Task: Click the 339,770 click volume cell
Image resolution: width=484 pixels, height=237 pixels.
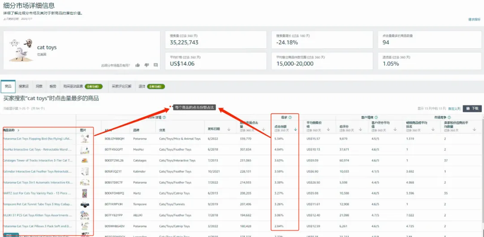Action: coord(246,139)
